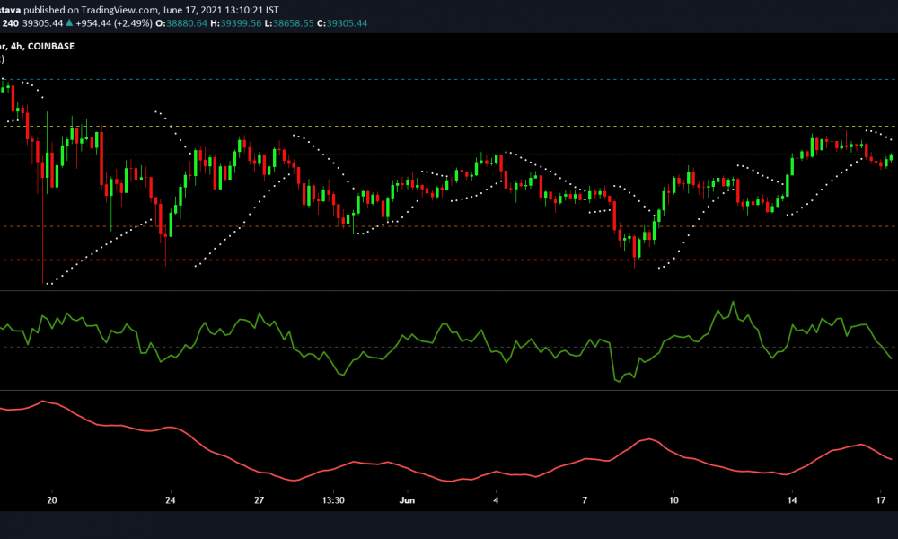Click the "4" date label on the time axis
Image resolution: width=898 pixels, height=539 pixels.
point(496,500)
